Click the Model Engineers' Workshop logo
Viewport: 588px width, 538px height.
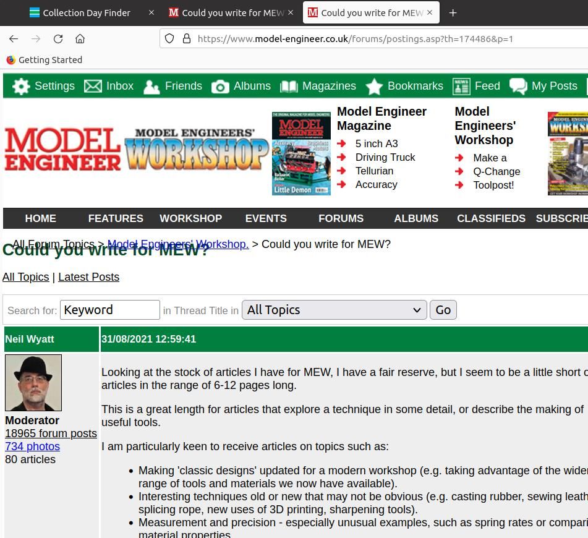coord(197,149)
